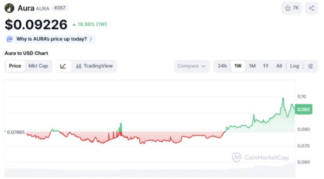Toggle chart to Price view
324x179 pixels.
click(15, 66)
